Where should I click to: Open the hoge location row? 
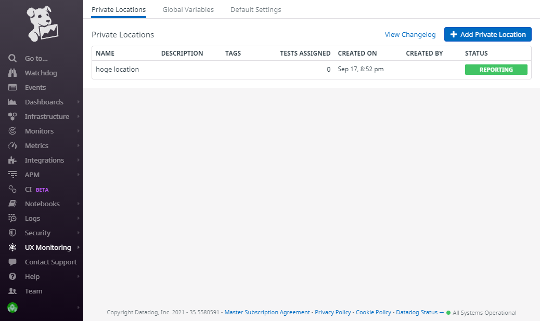pyautogui.click(x=311, y=70)
